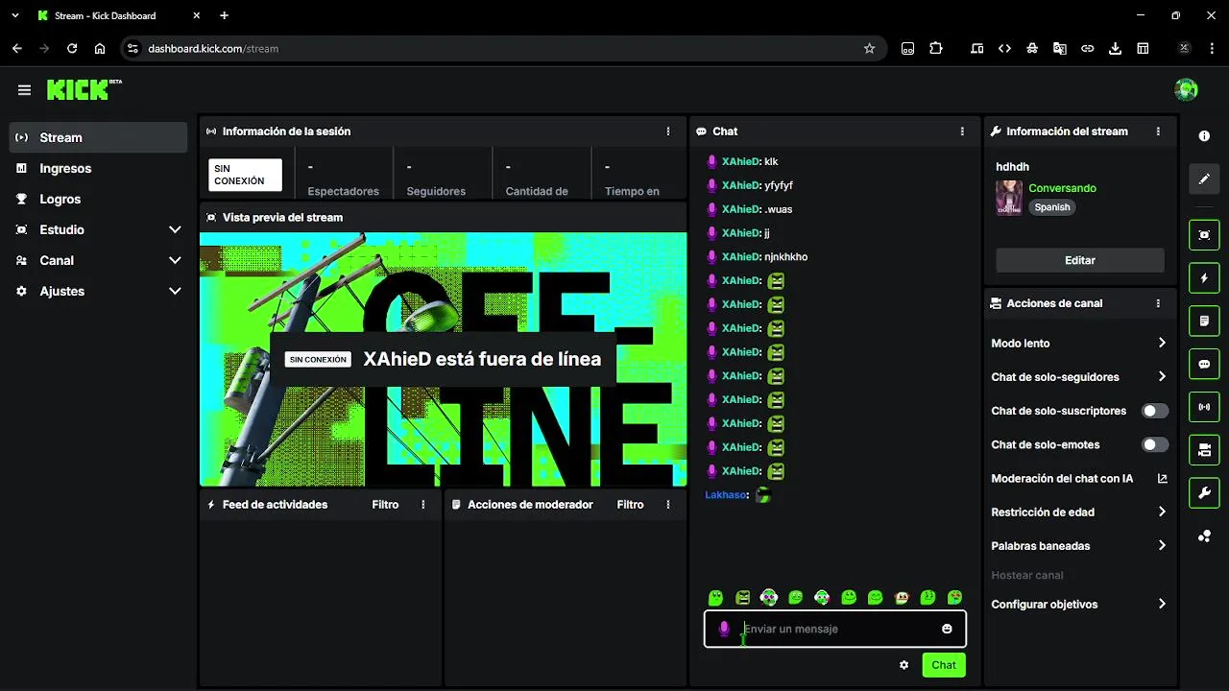
Task: Insert the first green blob emote in the quick row
Action: click(x=715, y=598)
